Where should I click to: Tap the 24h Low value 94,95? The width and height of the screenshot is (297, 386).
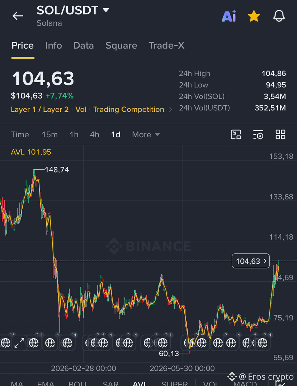pos(276,85)
